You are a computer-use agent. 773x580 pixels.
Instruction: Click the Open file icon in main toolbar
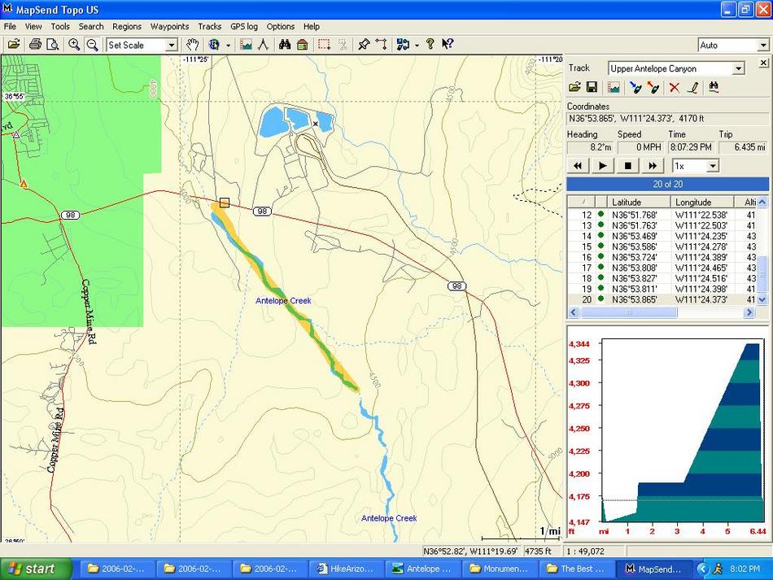pos(14,45)
